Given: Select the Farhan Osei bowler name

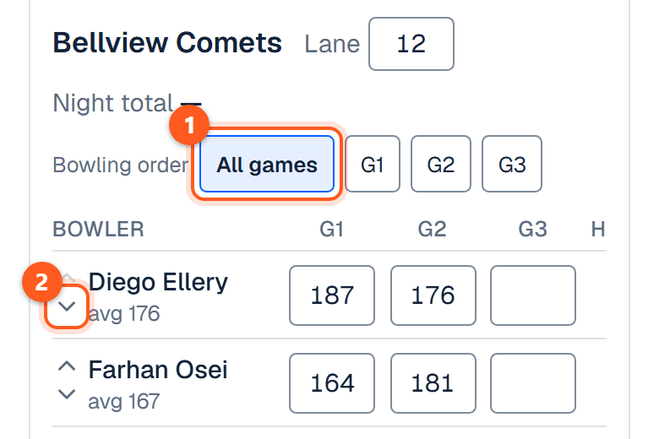Looking at the screenshot, I should (x=158, y=370).
